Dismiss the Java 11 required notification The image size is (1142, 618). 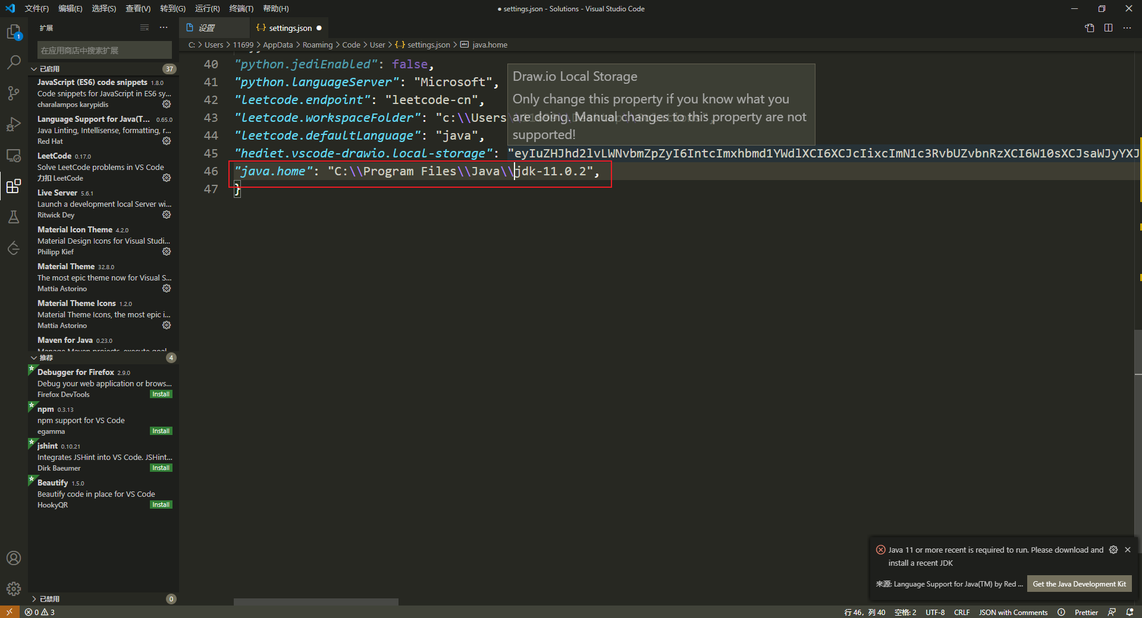click(1128, 550)
